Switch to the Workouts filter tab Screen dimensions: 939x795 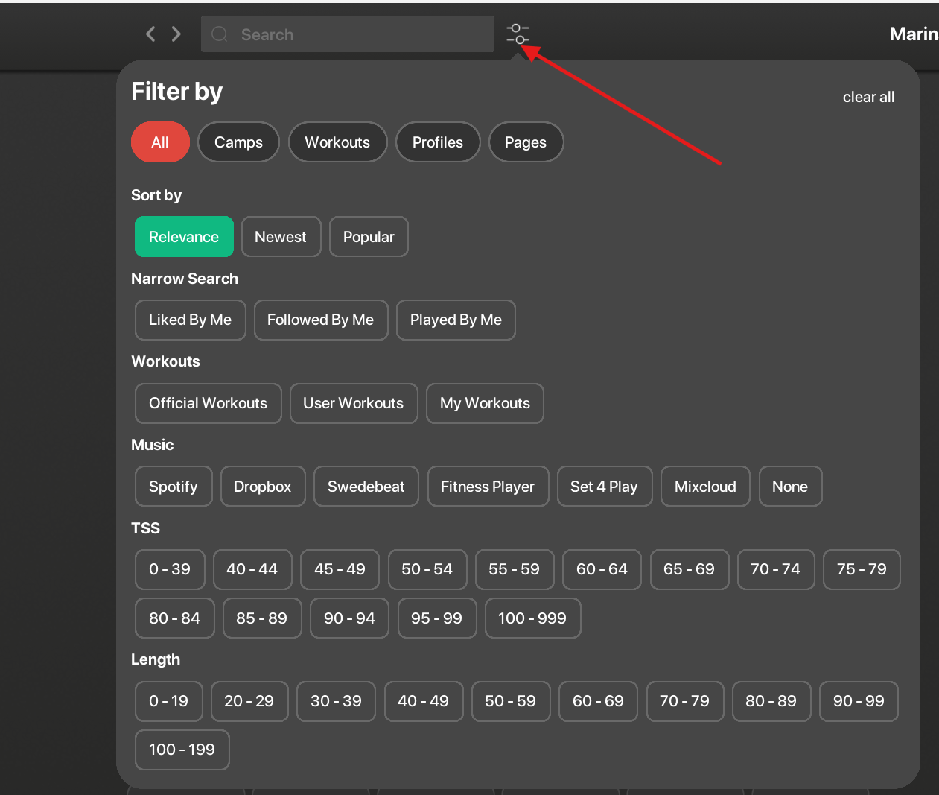pyautogui.click(x=337, y=142)
